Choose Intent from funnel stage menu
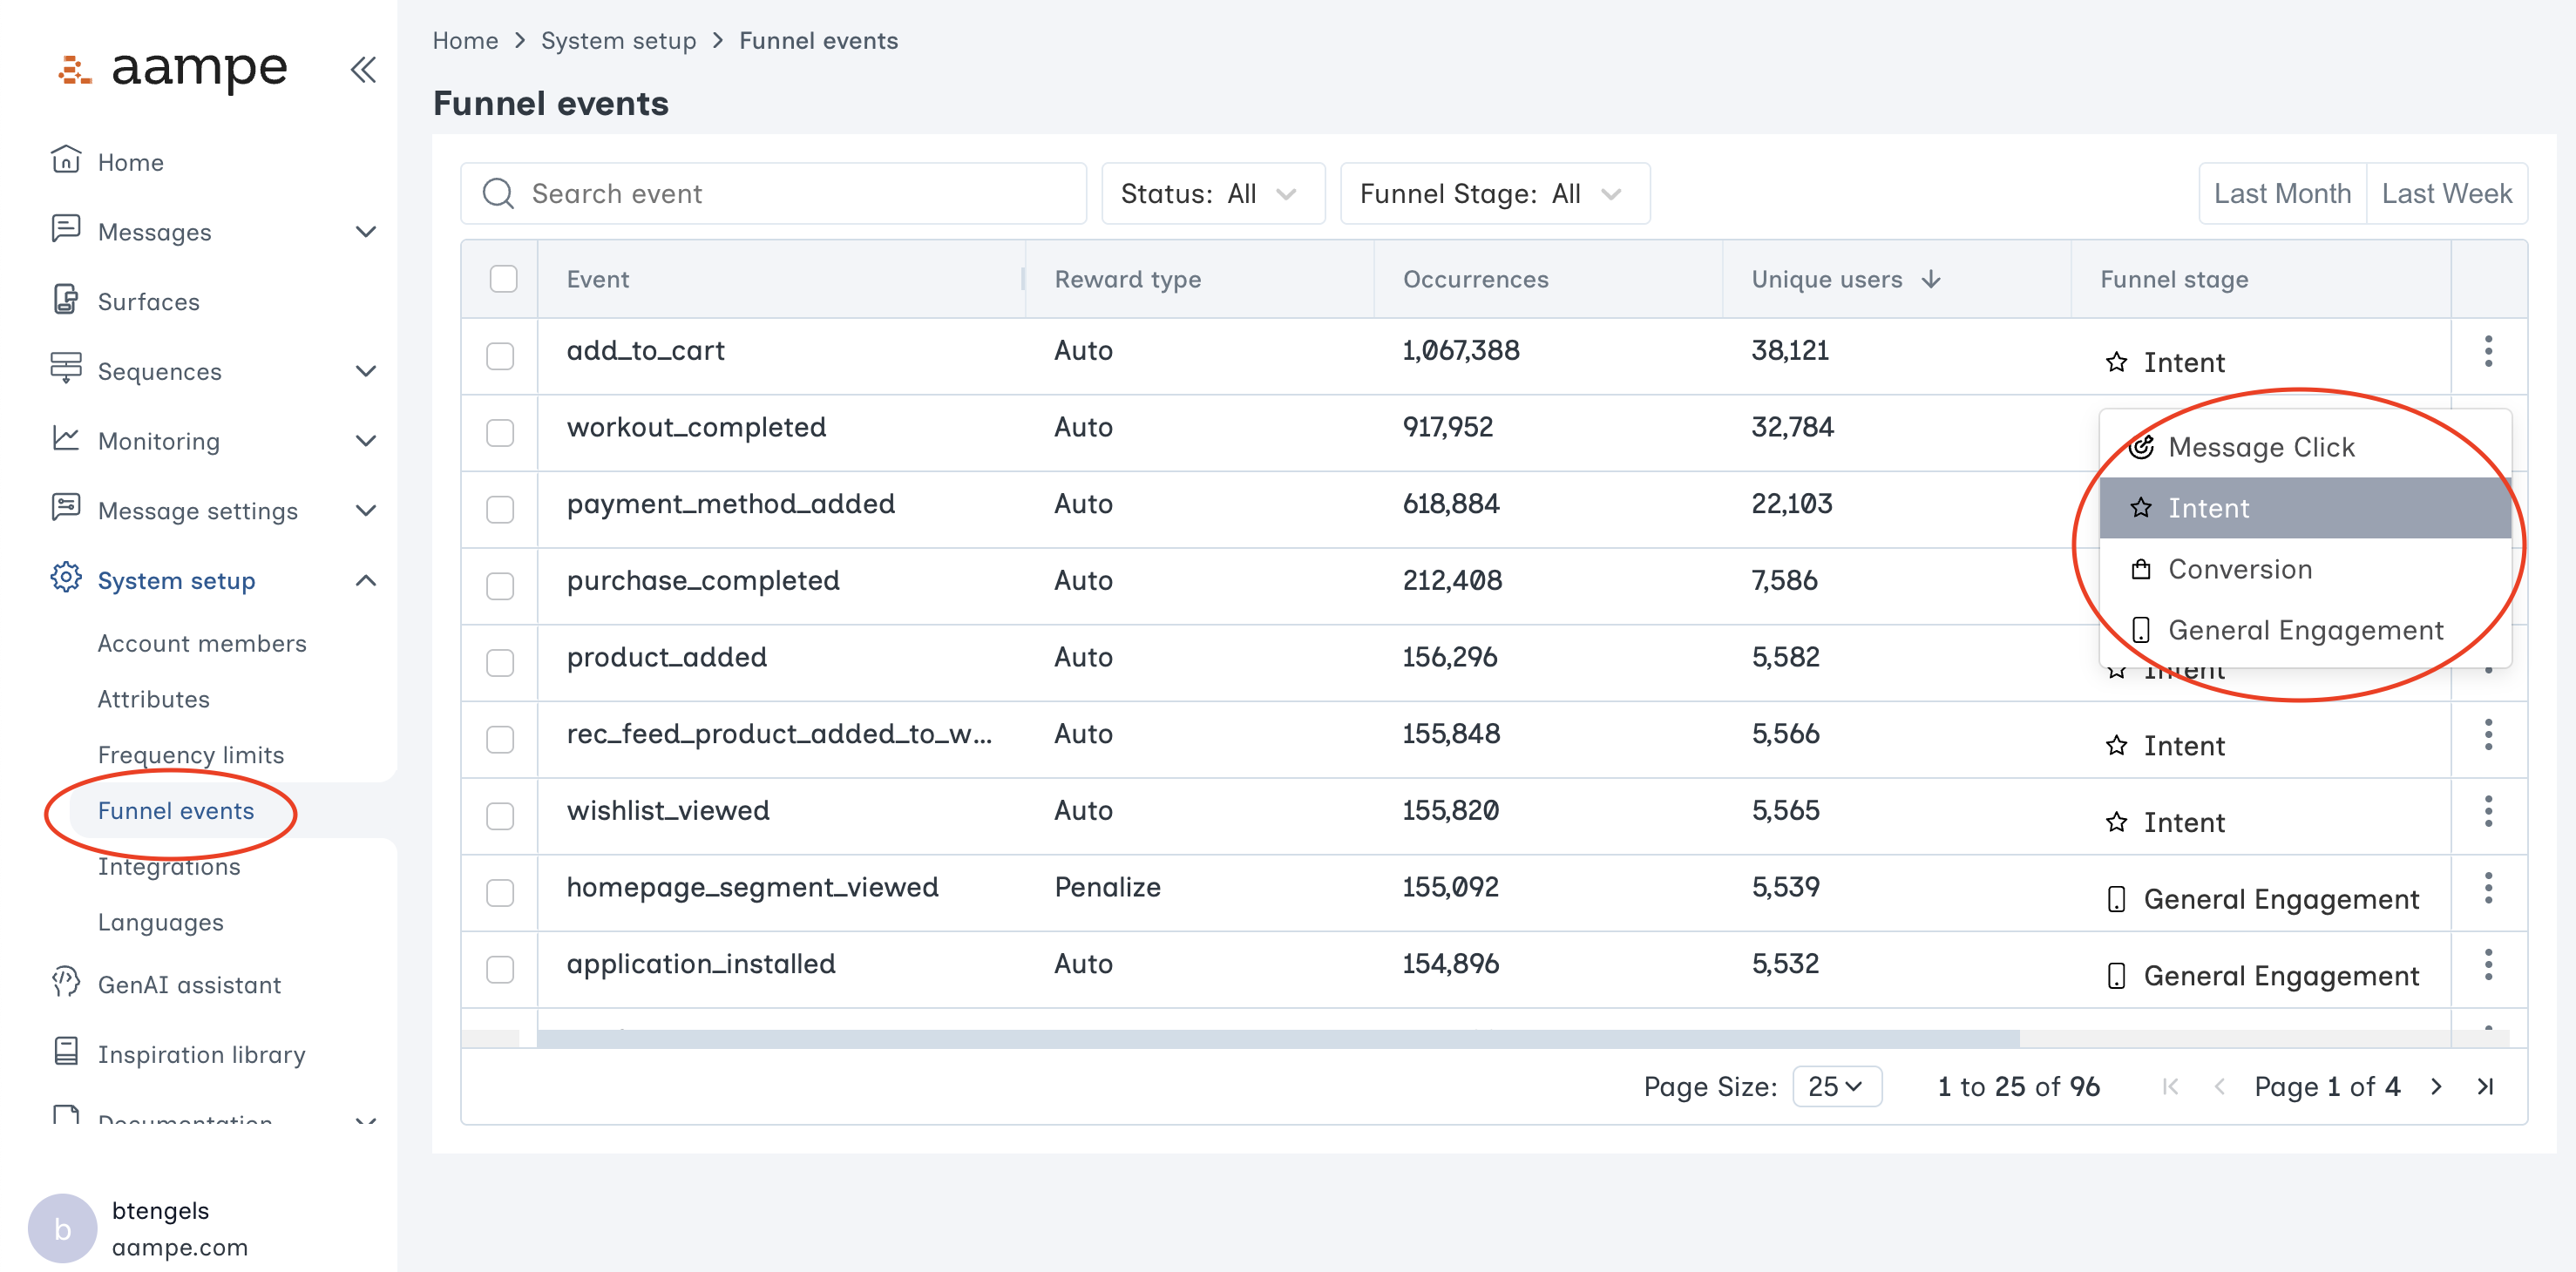This screenshot has width=2576, height=1272. [x=2305, y=508]
